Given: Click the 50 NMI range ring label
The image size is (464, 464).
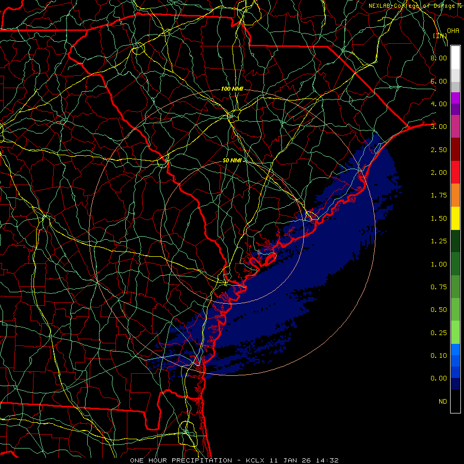Looking at the screenshot, I should click(232, 160).
